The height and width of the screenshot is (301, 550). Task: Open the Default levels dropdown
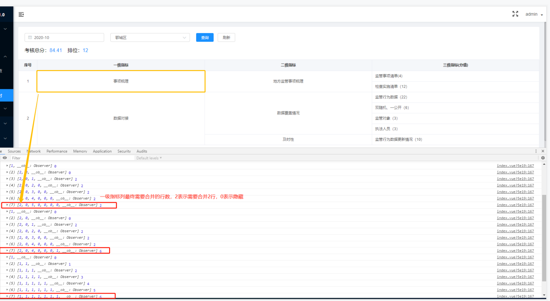click(x=149, y=158)
